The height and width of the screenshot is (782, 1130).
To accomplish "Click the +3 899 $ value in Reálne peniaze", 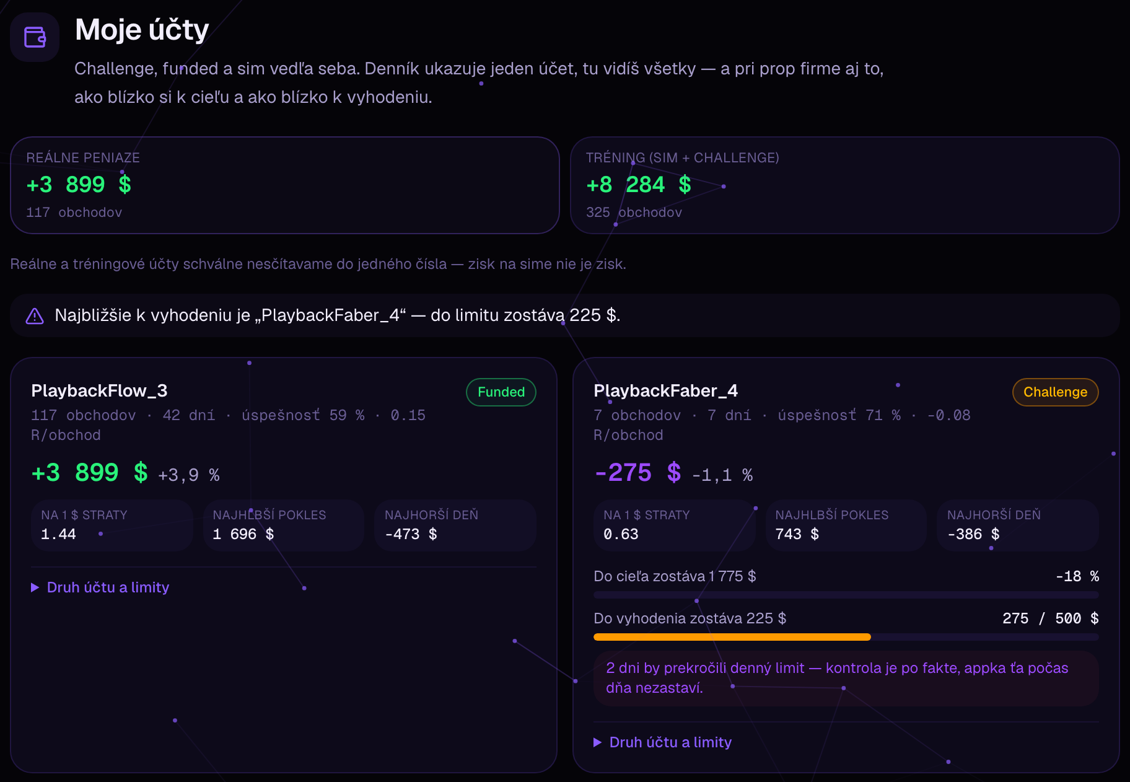I will point(79,185).
